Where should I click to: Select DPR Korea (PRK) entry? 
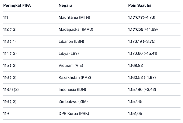pos(74,113)
